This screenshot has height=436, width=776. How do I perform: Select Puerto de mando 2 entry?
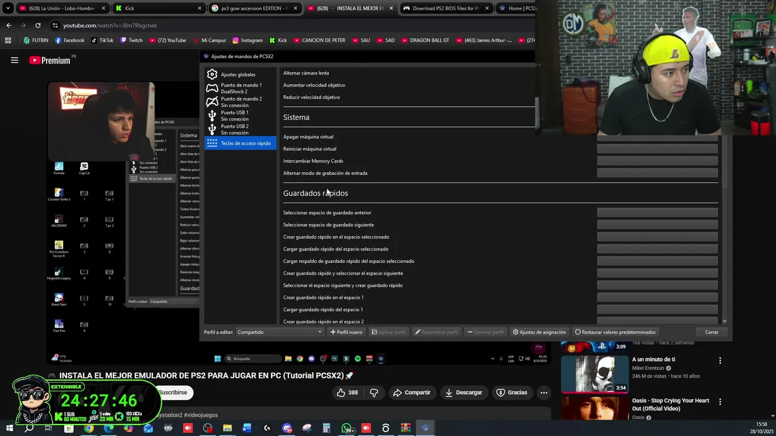(240, 102)
